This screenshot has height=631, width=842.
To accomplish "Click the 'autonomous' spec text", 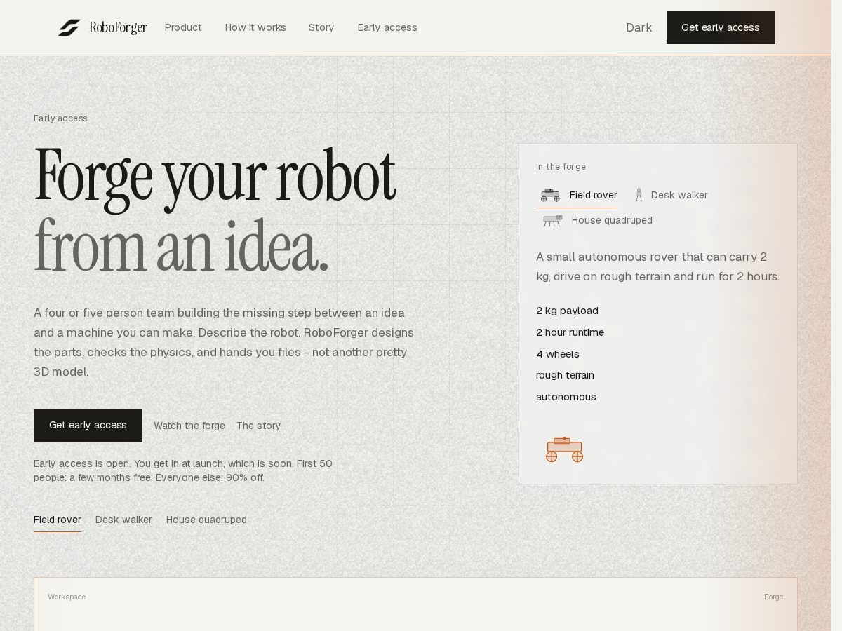I will (566, 397).
